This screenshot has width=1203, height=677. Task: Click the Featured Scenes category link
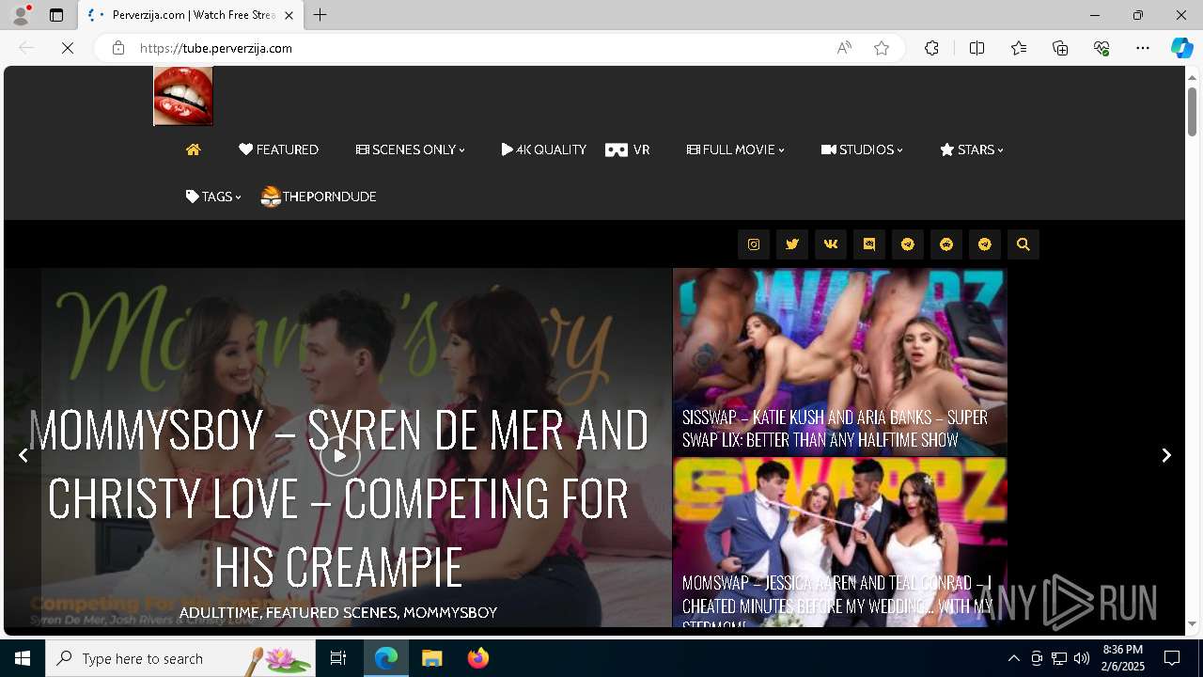(332, 612)
